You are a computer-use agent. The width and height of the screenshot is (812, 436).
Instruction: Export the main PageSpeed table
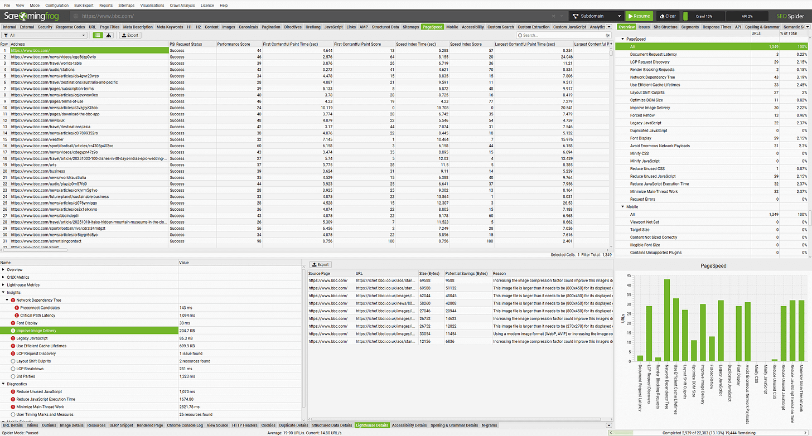[129, 35]
